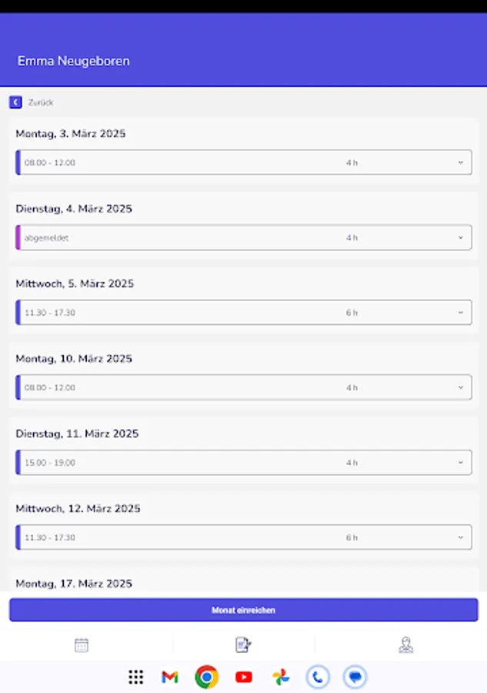Open the Phone app
This screenshot has height=693, width=487.
coord(317,677)
